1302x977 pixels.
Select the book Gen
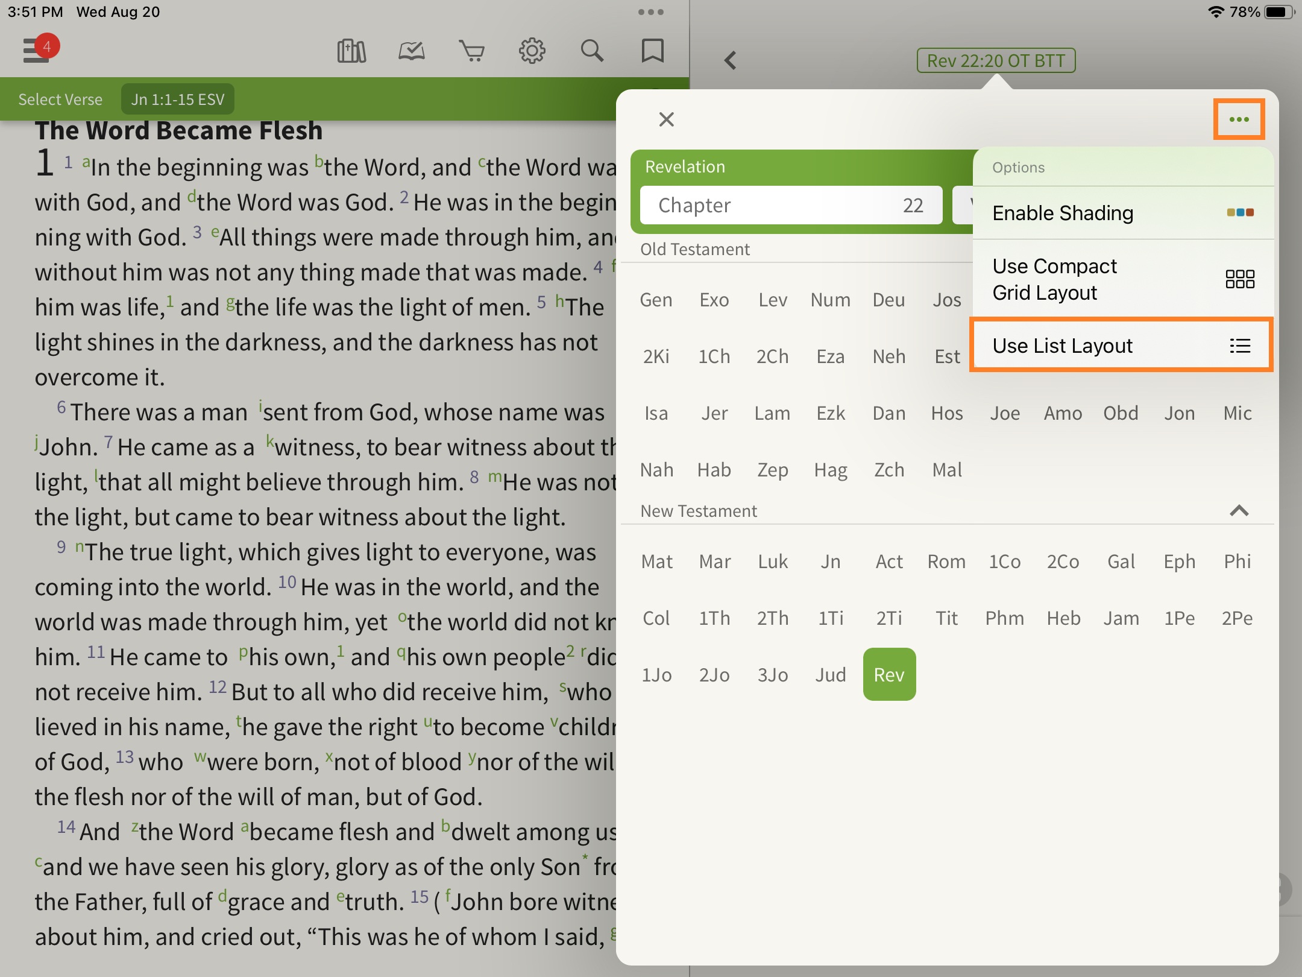pos(656,300)
